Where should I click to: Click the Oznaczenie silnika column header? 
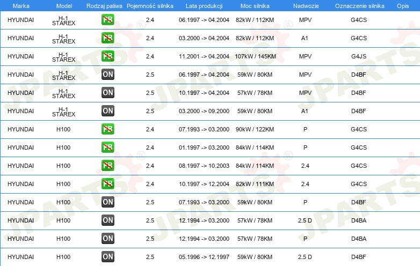coord(360,6)
